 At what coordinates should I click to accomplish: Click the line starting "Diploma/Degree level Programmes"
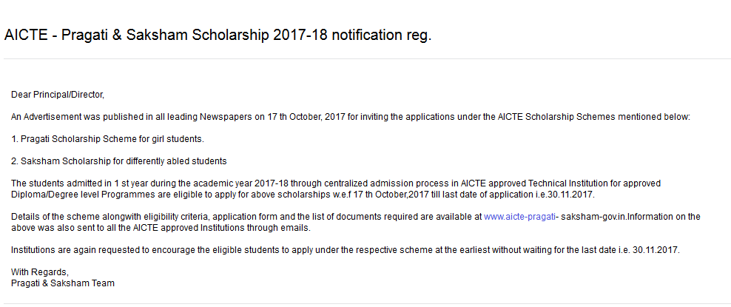click(x=303, y=195)
